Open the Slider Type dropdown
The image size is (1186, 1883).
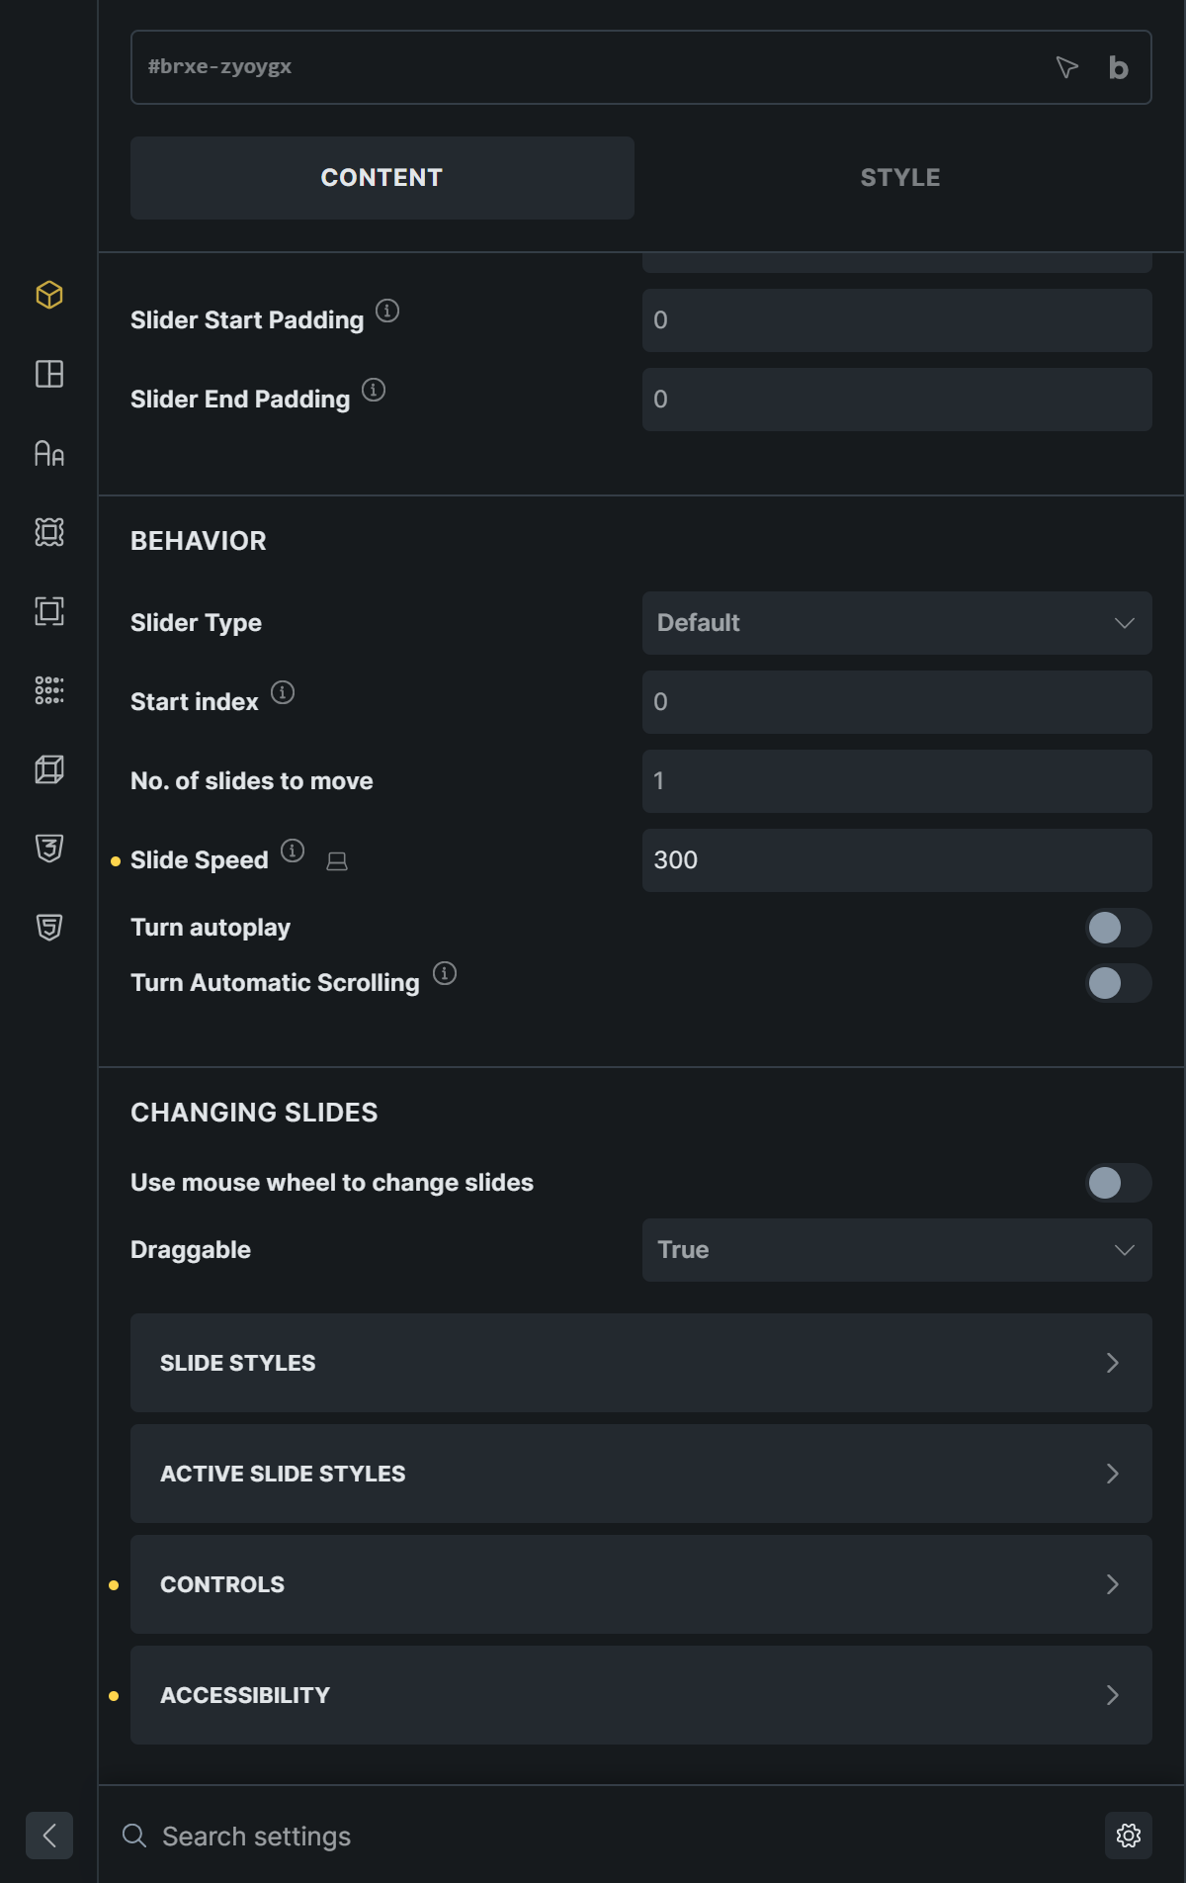(x=897, y=623)
